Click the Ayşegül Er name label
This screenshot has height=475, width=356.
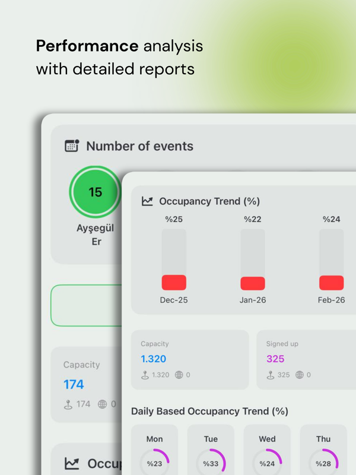(x=96, y=235)
